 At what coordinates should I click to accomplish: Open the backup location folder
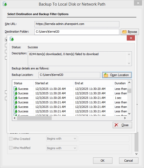pyautogui.click(x=117, y=75)
